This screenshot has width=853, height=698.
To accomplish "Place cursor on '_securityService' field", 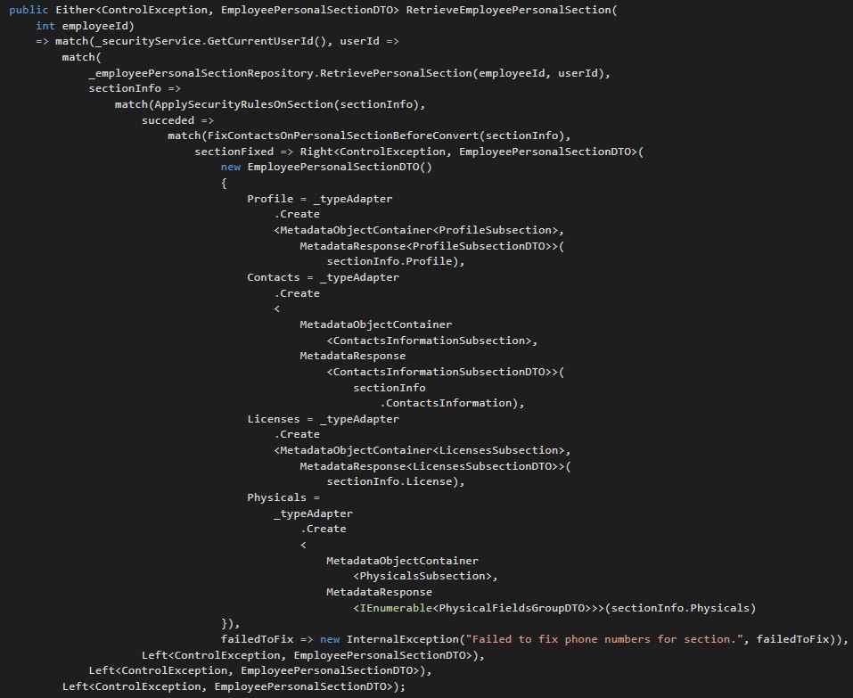I will click(147, 41).
